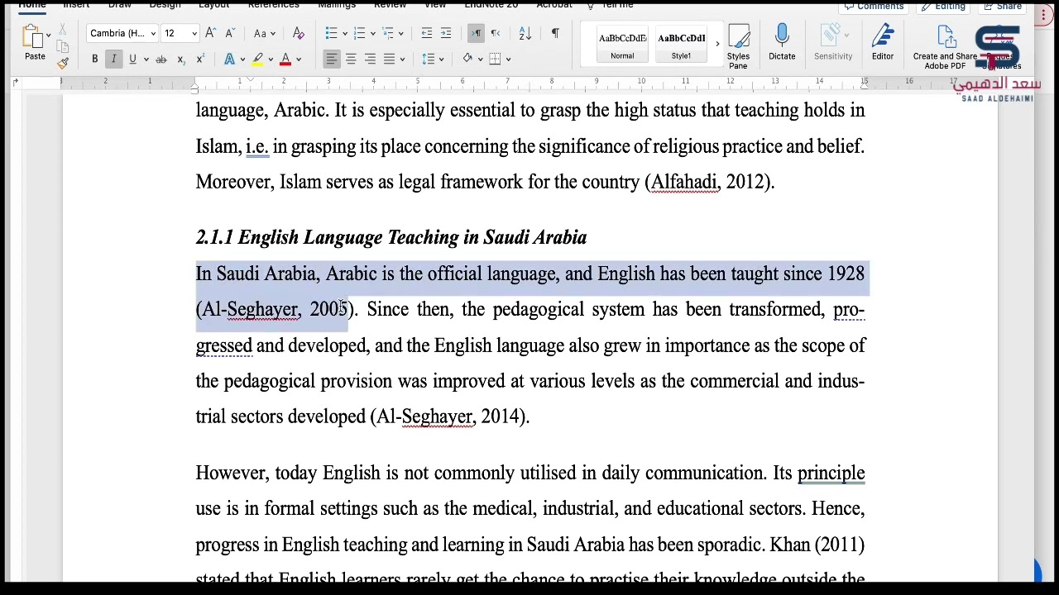Open the Cambria font name combo box
Screen dimensions: 1059x595
(122, 33)
